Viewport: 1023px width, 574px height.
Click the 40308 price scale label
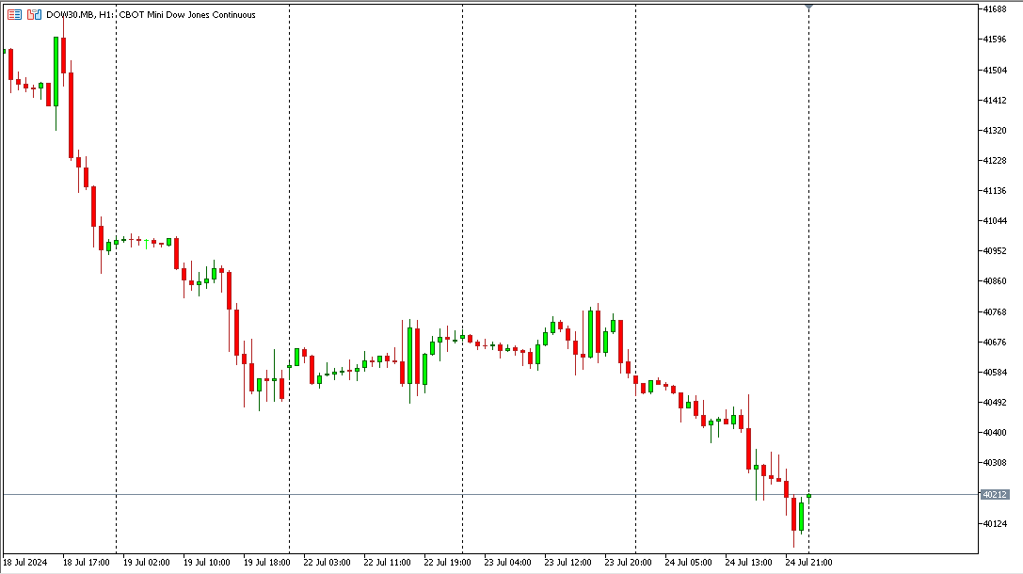click(995, 462)
